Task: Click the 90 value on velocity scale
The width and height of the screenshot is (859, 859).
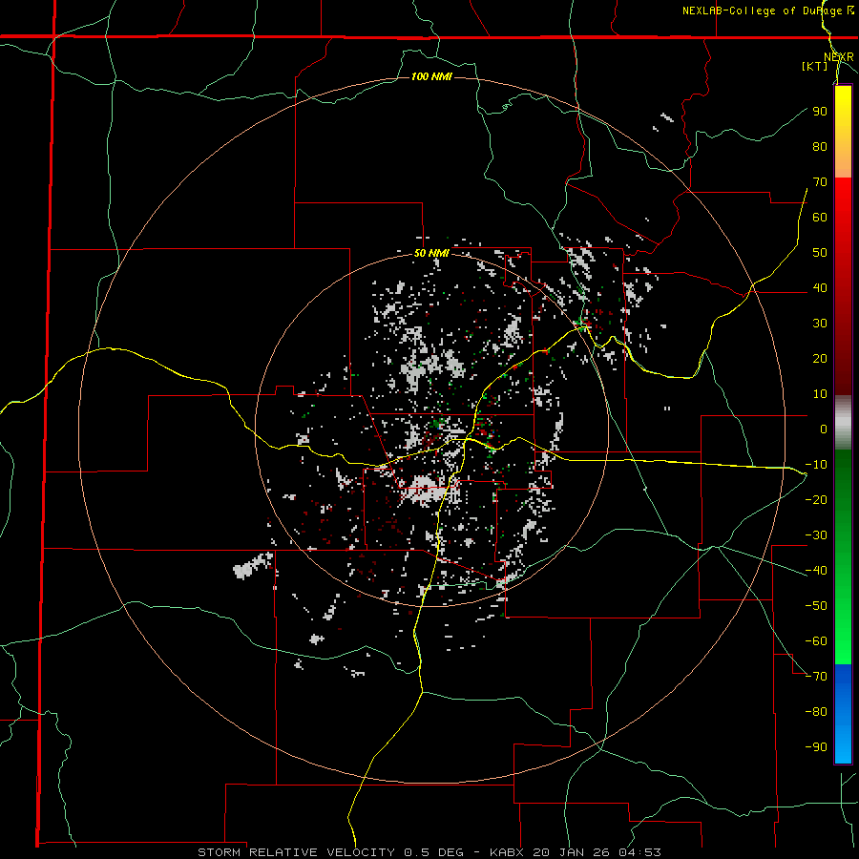Action: pos(820,112)
